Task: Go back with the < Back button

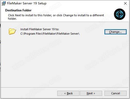Action: coord(68,93)
